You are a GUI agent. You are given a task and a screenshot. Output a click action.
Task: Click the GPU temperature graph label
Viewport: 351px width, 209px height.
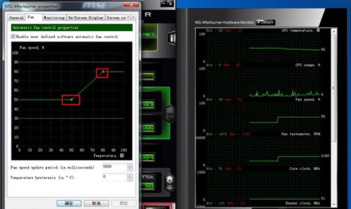coord(297,30)
